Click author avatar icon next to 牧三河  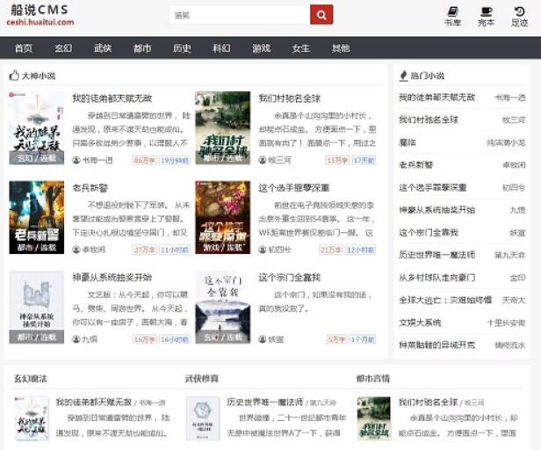[263, 160]
